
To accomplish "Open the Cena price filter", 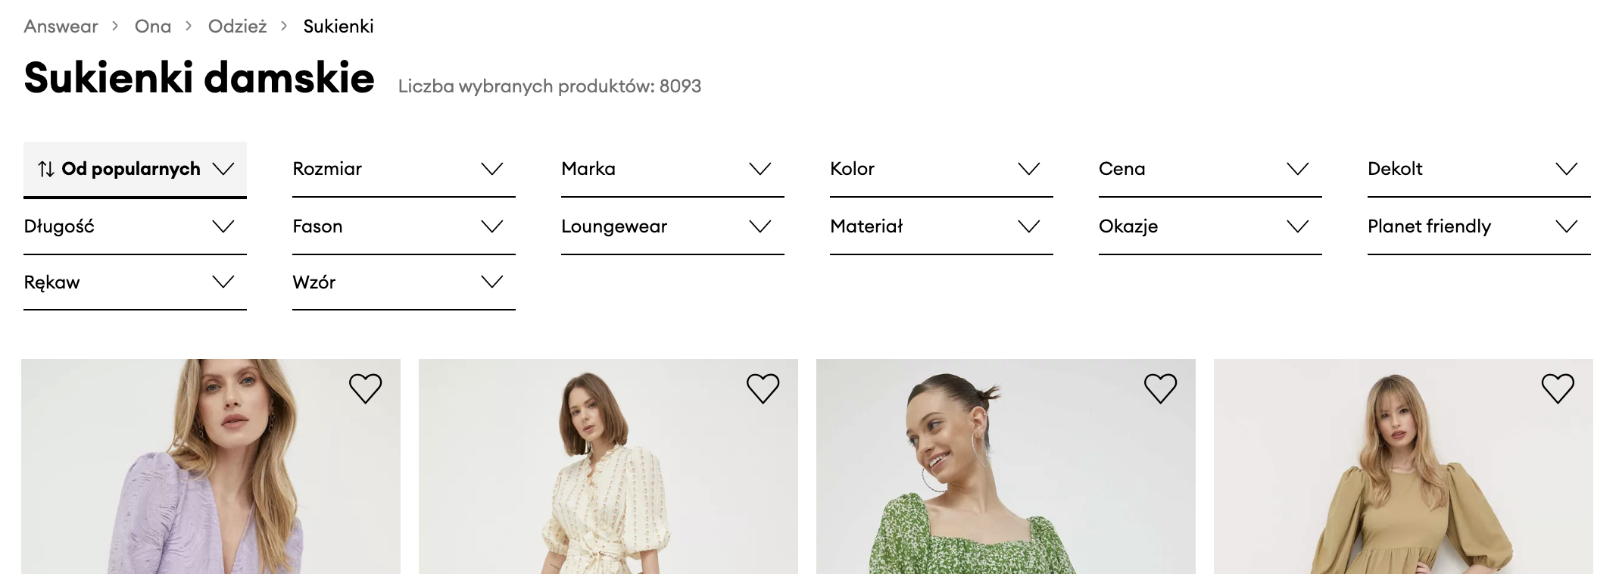I will 1210,169.
